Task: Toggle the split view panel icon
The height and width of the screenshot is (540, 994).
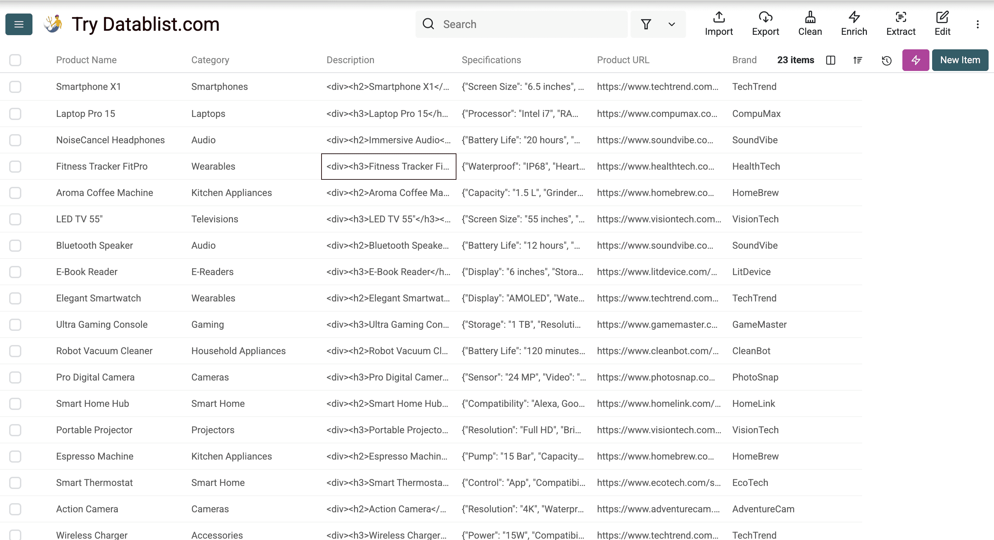Action: point(830,60)
